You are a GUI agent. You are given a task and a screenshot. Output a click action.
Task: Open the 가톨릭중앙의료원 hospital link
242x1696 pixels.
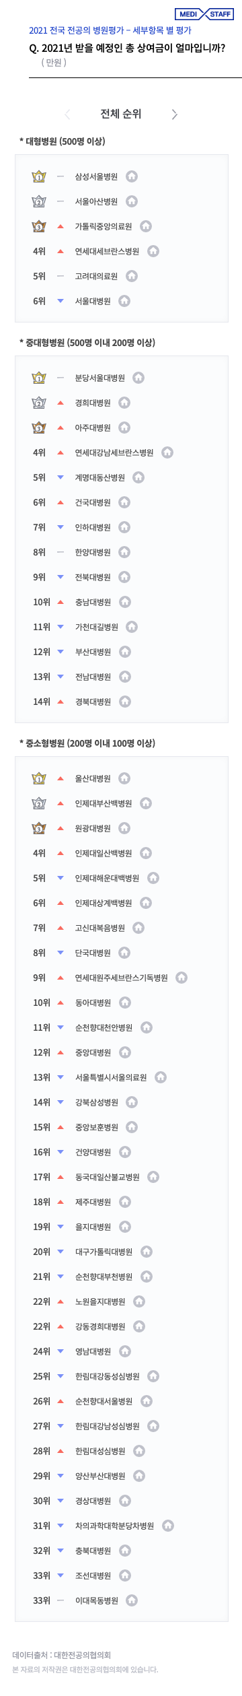pyautogui.click(x=104, y=226)
